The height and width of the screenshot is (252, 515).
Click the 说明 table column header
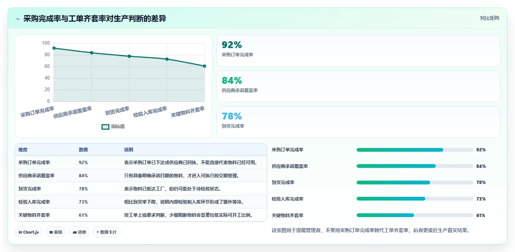[x=129, y=149]
